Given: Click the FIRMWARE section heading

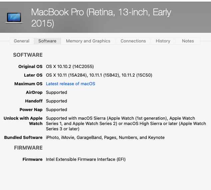Looking at the screenshot, I should coord(28,148).
